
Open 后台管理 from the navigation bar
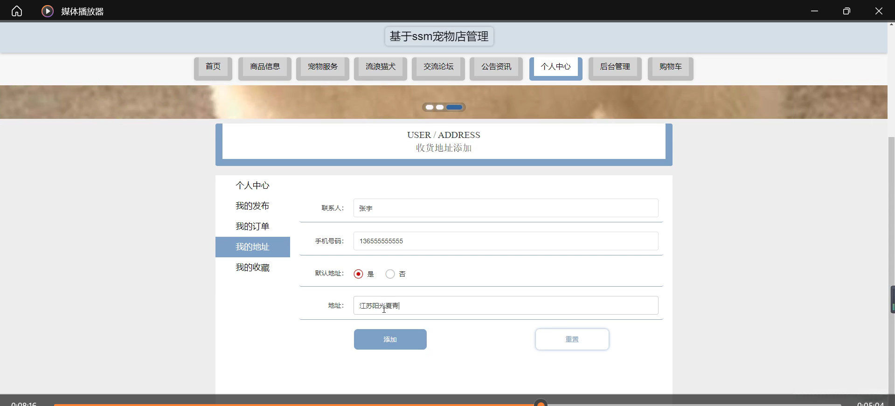click(615, 68)
